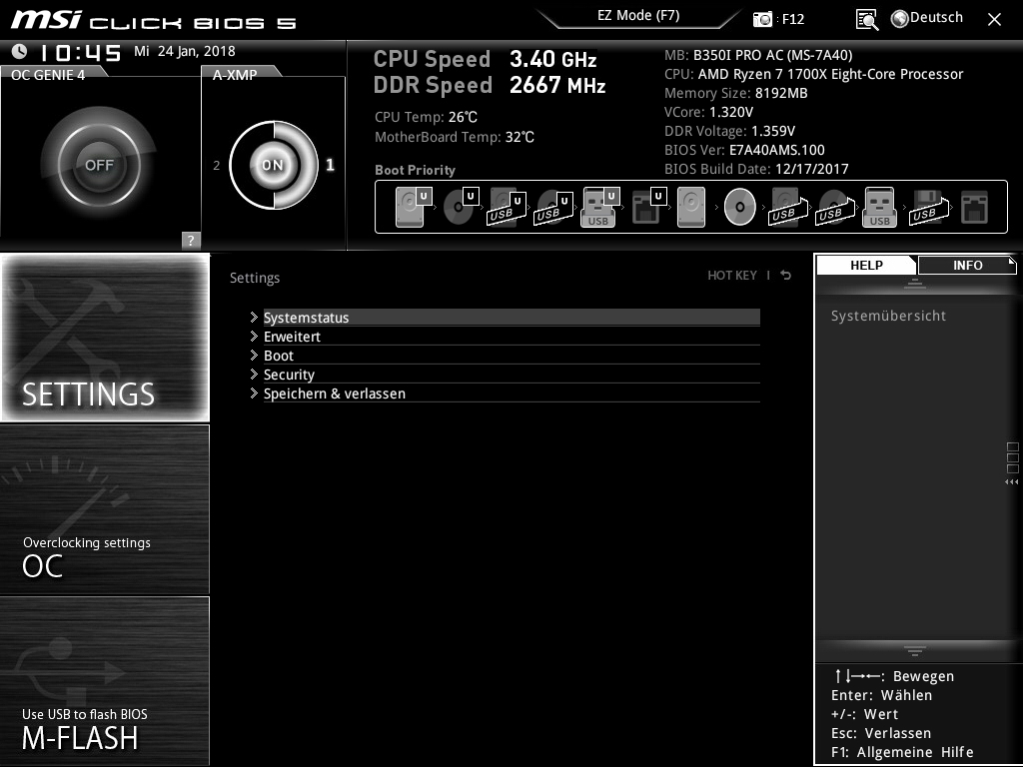
Task: Select the first UEFI hard disk boot device icon
Action: pos(414,207)
